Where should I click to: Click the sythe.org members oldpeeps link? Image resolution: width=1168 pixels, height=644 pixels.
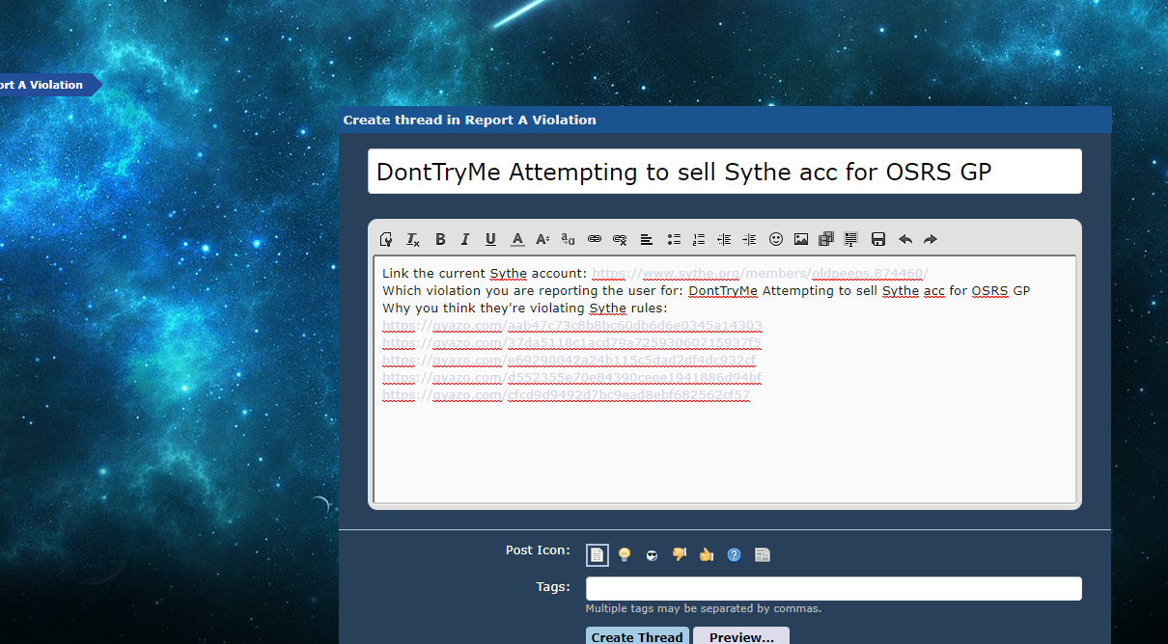(760, 274)
